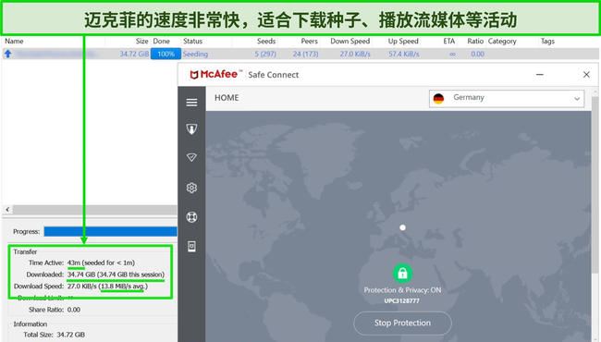Screen dimensions: 601x342
Task: Select the '57.4 KiB/s' up speed cell
Action: pos(404,54)
